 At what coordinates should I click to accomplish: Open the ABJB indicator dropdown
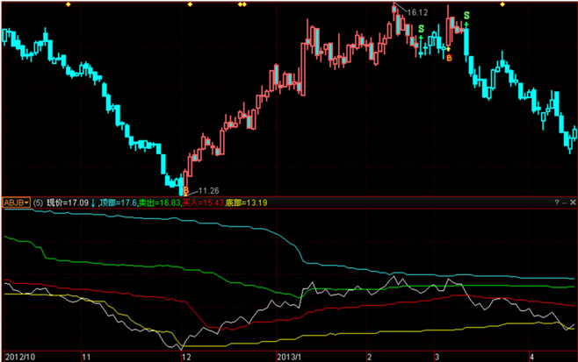pos(16,202)
